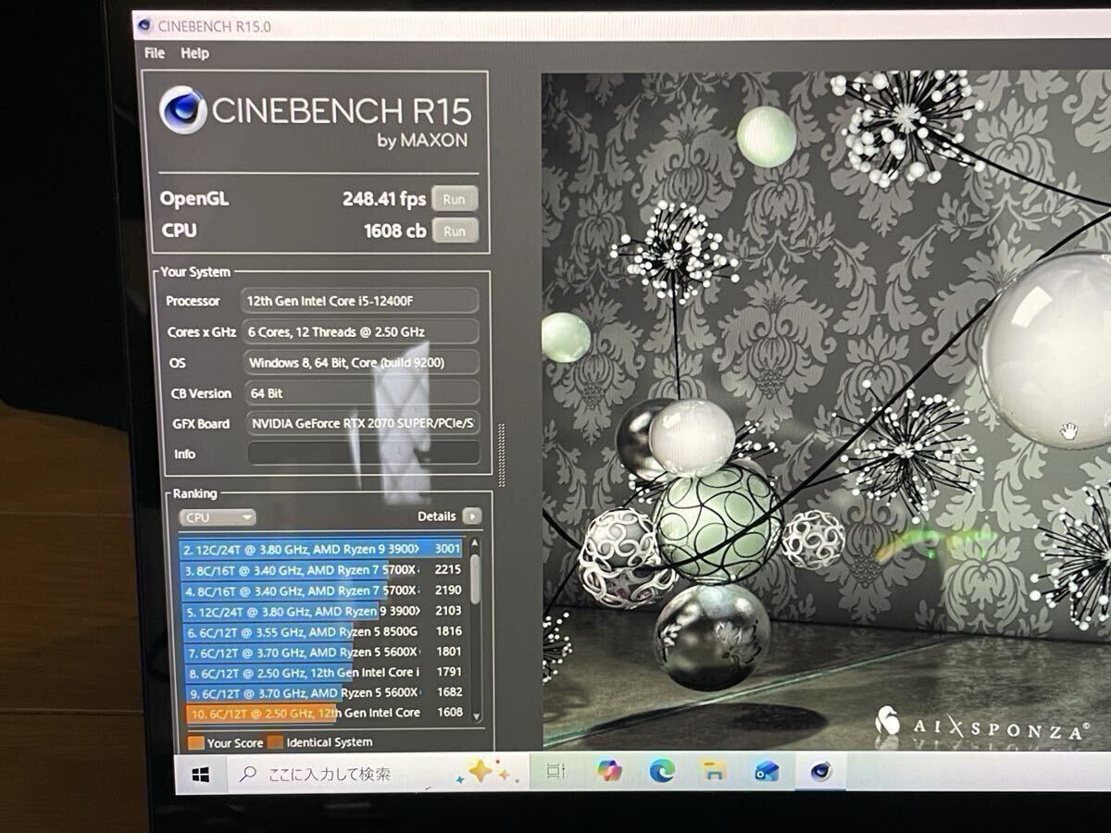The width and height of the screenshot is (1111, 833).
Task: Click the Cinebench taskbar icon
Action: tap(820, 771)
